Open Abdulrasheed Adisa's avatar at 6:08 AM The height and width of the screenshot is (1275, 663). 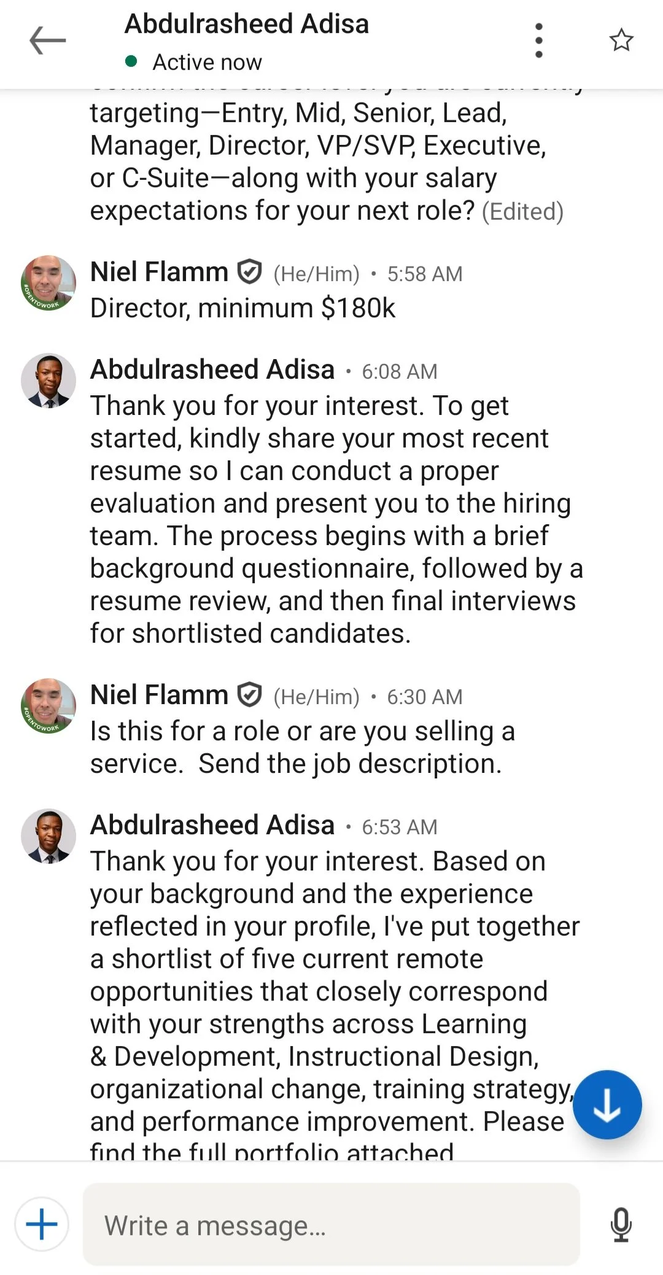pyautogui.click(x=48, y=381)
